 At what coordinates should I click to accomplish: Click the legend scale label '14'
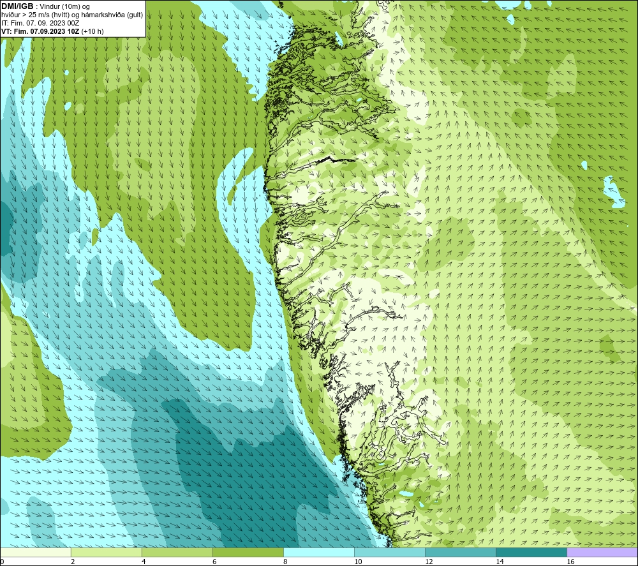coord(500,562)
